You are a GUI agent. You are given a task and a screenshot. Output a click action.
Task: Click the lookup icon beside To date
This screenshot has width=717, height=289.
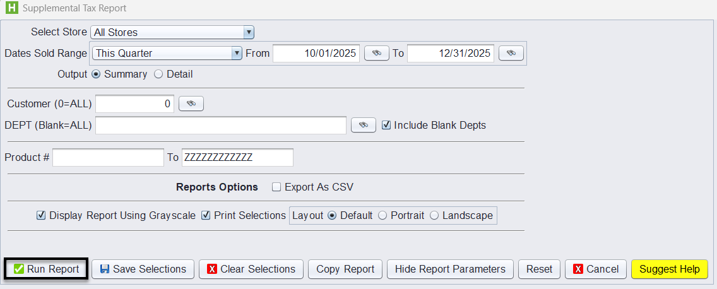[511, 54]
